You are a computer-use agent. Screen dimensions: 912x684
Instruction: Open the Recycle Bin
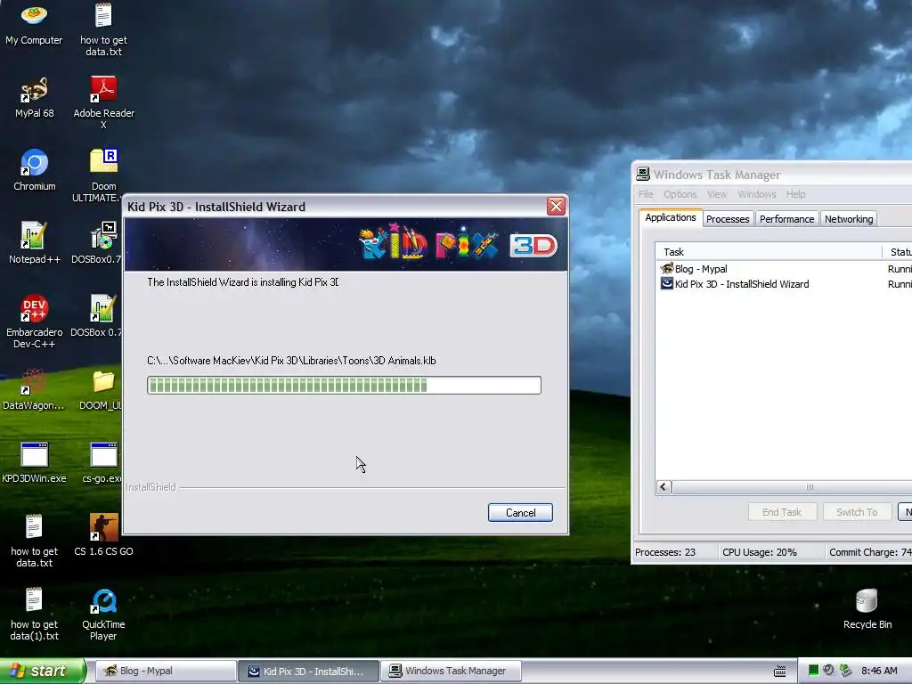(x=867, y=608)
